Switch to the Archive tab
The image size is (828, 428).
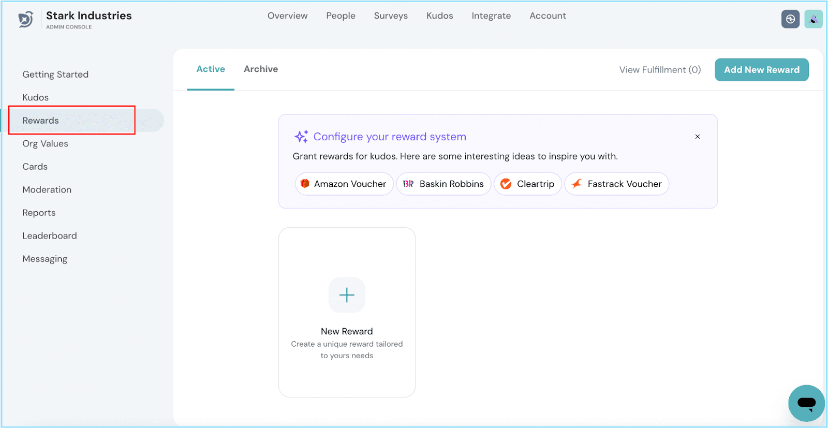(x=261, y=69)
